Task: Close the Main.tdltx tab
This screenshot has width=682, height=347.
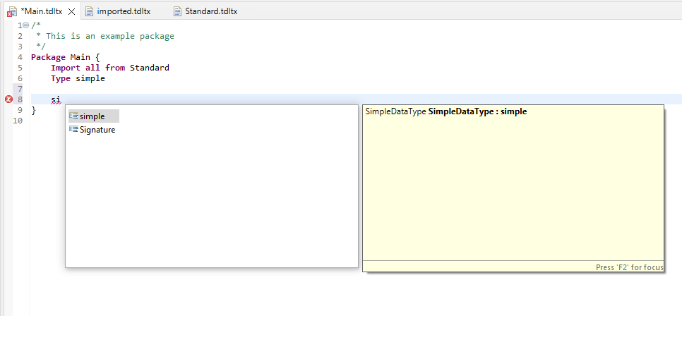Action: click(x=72, y=12)
